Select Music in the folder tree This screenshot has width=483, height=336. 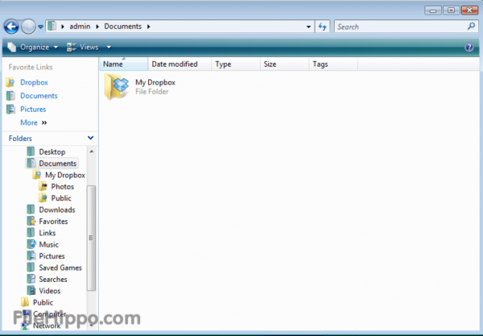point(48,244)
